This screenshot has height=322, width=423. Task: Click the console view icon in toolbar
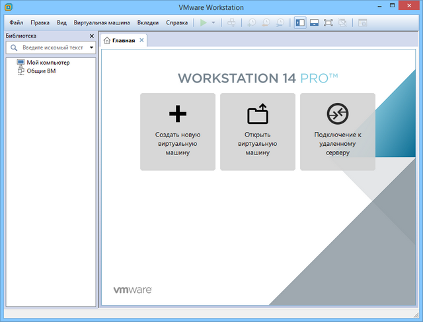point(362,22)
